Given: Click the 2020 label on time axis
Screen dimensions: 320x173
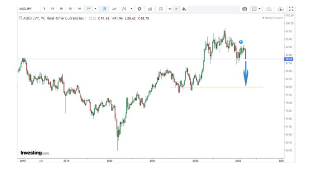Looking at the screenshot, I should [109, 161].
